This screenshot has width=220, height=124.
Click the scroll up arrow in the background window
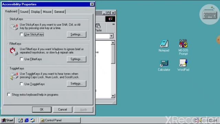pyautogui.click(x=113, y=43)
